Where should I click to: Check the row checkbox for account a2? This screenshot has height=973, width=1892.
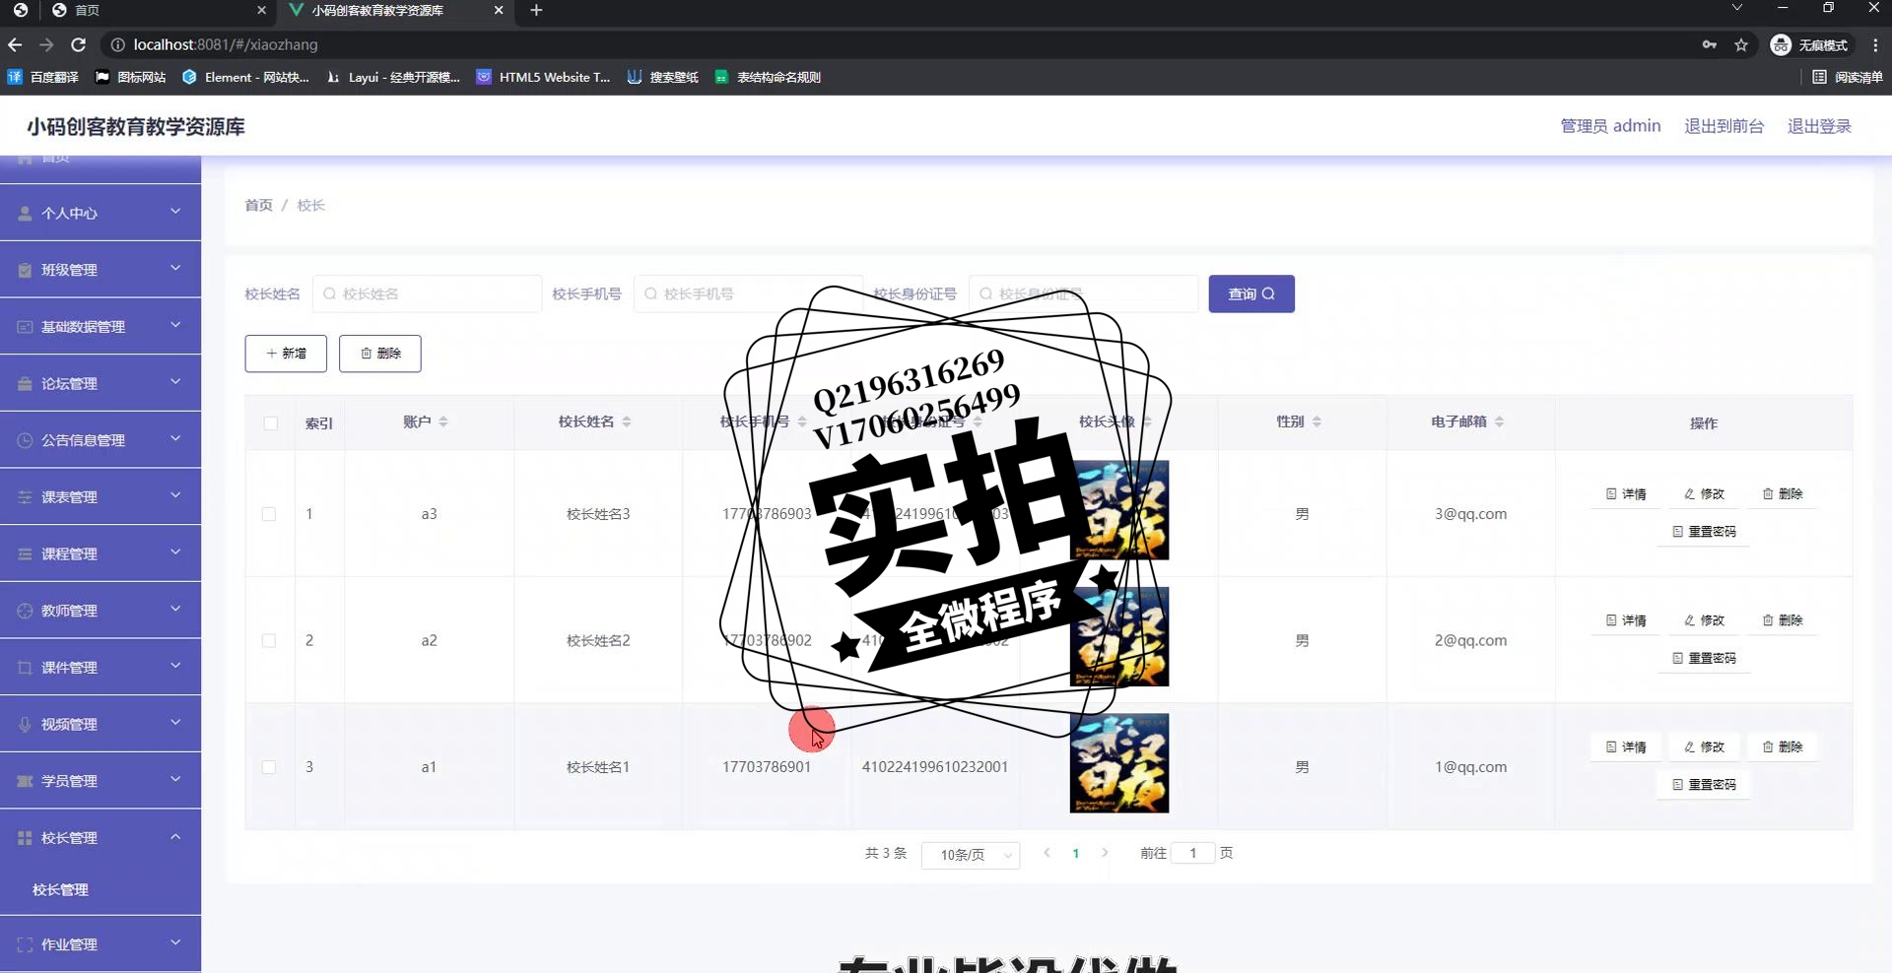point(269,641)
